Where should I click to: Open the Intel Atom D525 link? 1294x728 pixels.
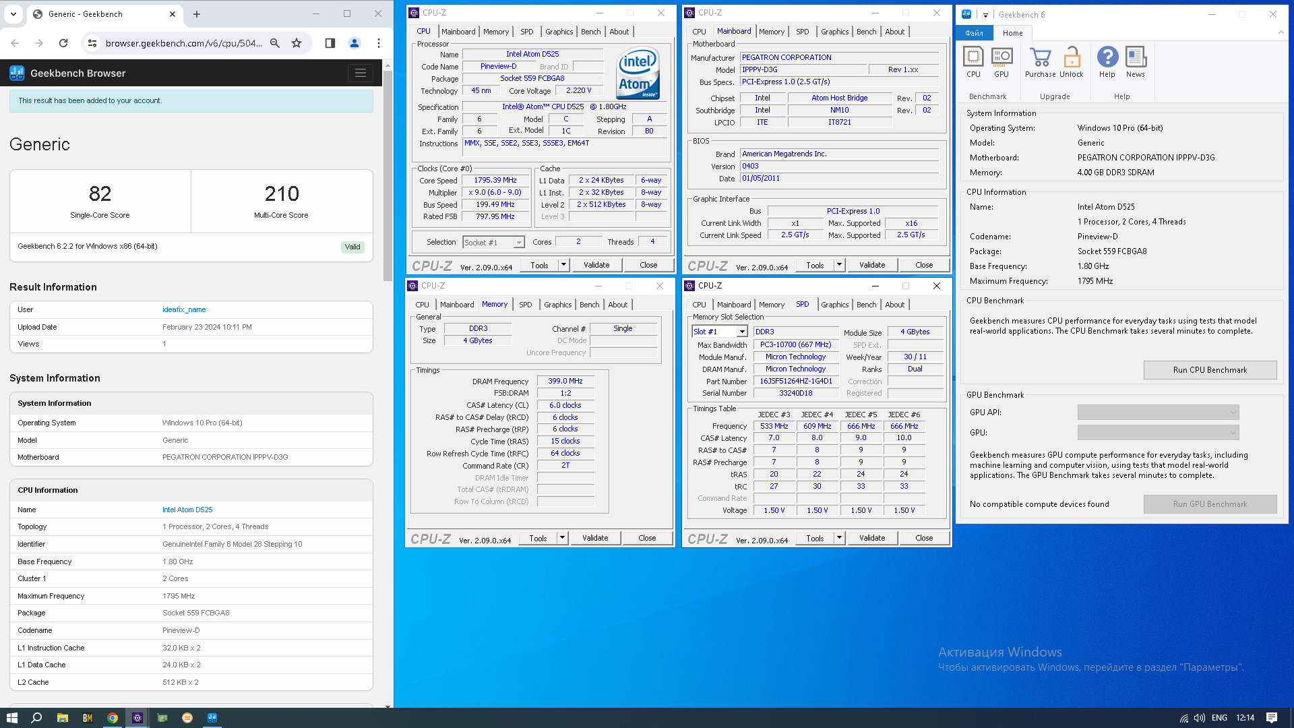187,510
